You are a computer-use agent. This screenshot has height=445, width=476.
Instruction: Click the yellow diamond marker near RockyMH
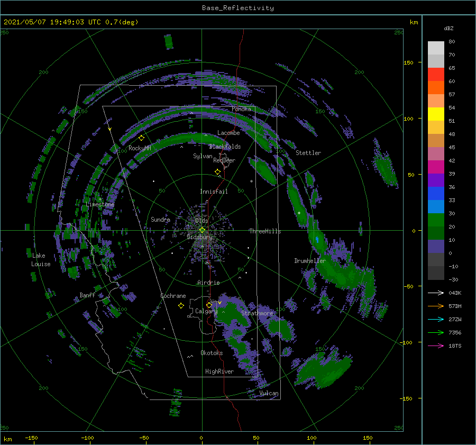(x=141, y=138)
